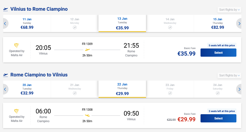246x132 pixels.
Task: Click the no-flight icon under 12 Jan
Action: click(x=75, y=28)
